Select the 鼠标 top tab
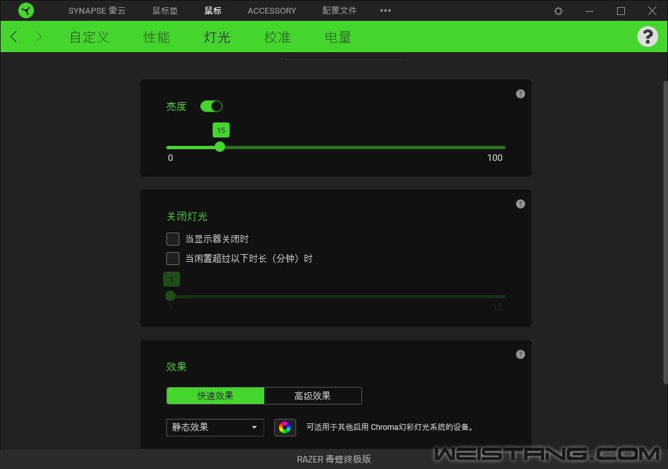The width and height of the screenshot is (668, 469). tap(213, 10)
